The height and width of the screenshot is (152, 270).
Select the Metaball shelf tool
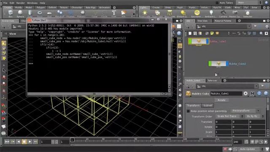pos(59,14)
